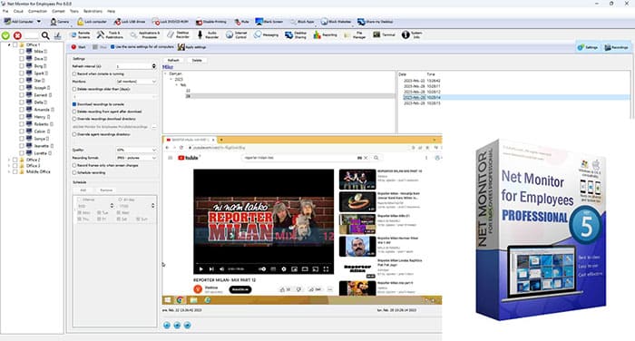Expand the Office 3 group

pyautogui.click(x=9, y=166)
